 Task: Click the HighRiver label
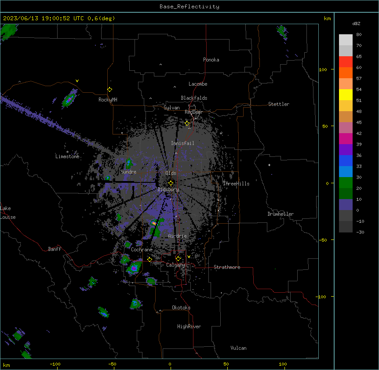pyautogui.click(x=189, y=326)
